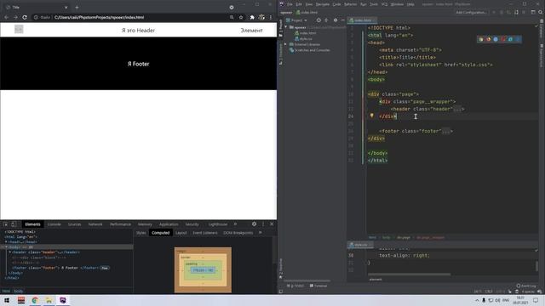545x306 pixels.
Task: Open Search Everywhere magnifier in PhpStorm
Action: pos(541,12)
